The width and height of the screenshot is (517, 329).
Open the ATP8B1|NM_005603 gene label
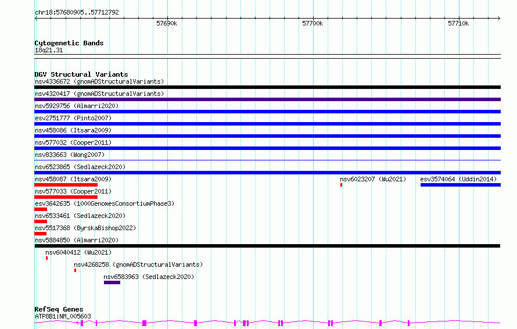(x=63, y=316)
